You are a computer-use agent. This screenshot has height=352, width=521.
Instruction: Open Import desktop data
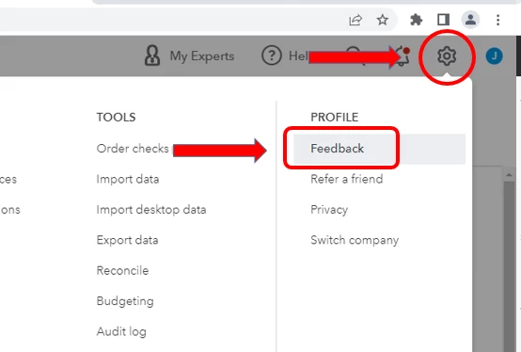click(x=151, y=209)
